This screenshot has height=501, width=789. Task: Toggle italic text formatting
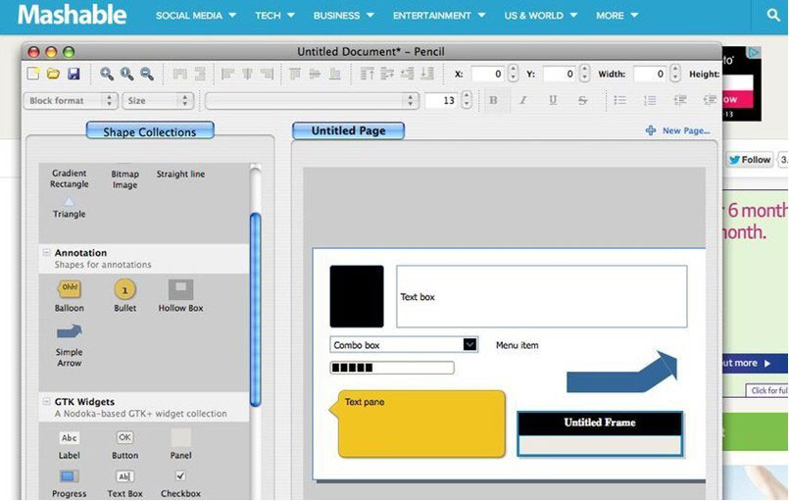(x=522, y=100)
